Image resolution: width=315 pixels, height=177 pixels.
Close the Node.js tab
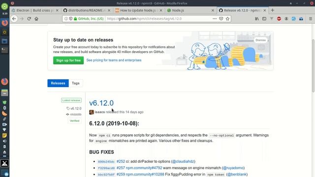213,10
